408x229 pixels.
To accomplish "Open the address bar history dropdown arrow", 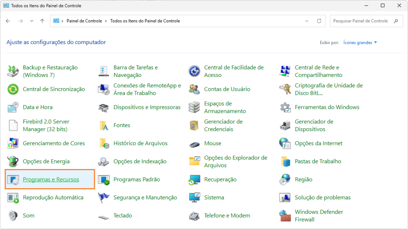I will coord(307,21).
